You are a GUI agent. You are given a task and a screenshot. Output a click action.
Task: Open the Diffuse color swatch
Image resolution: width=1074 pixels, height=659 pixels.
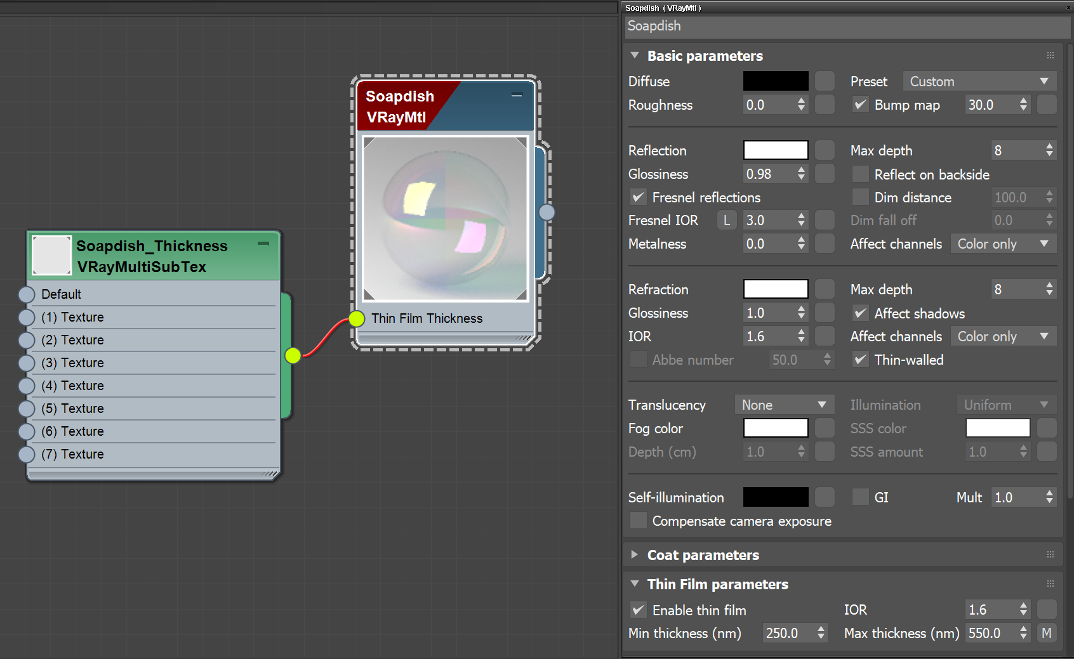(775, 81)
